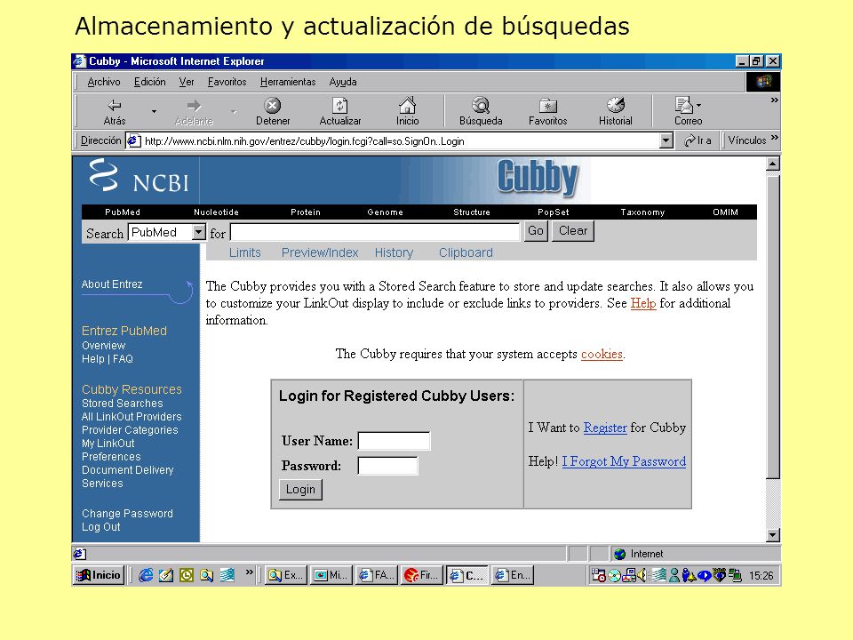Click the CD disc tray icon
853x640 pixels.
(x=615, y=575)
